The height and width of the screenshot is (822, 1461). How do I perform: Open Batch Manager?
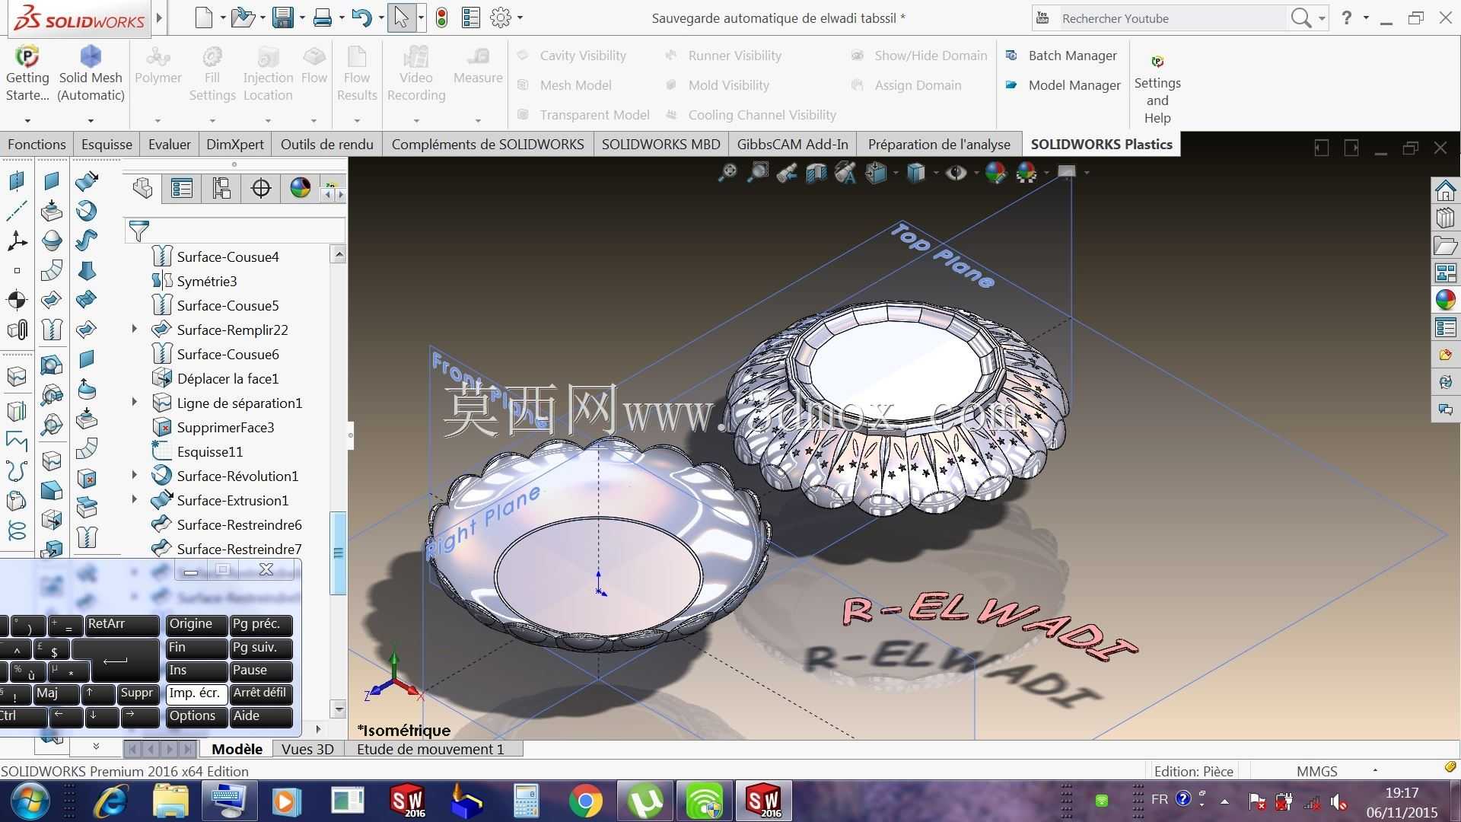(1062, 56)
